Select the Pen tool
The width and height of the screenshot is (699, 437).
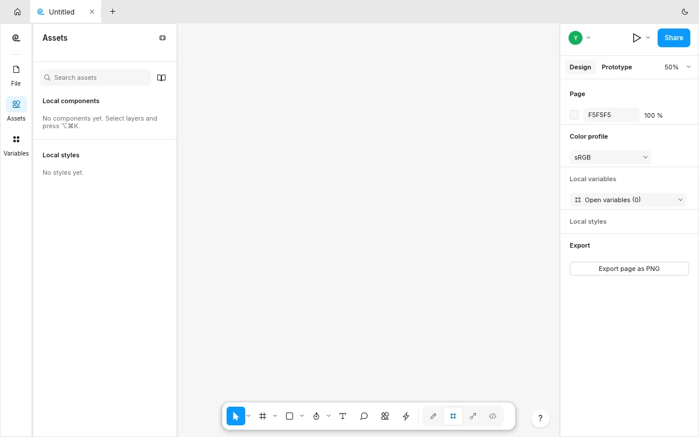click(x=316, y=416)
